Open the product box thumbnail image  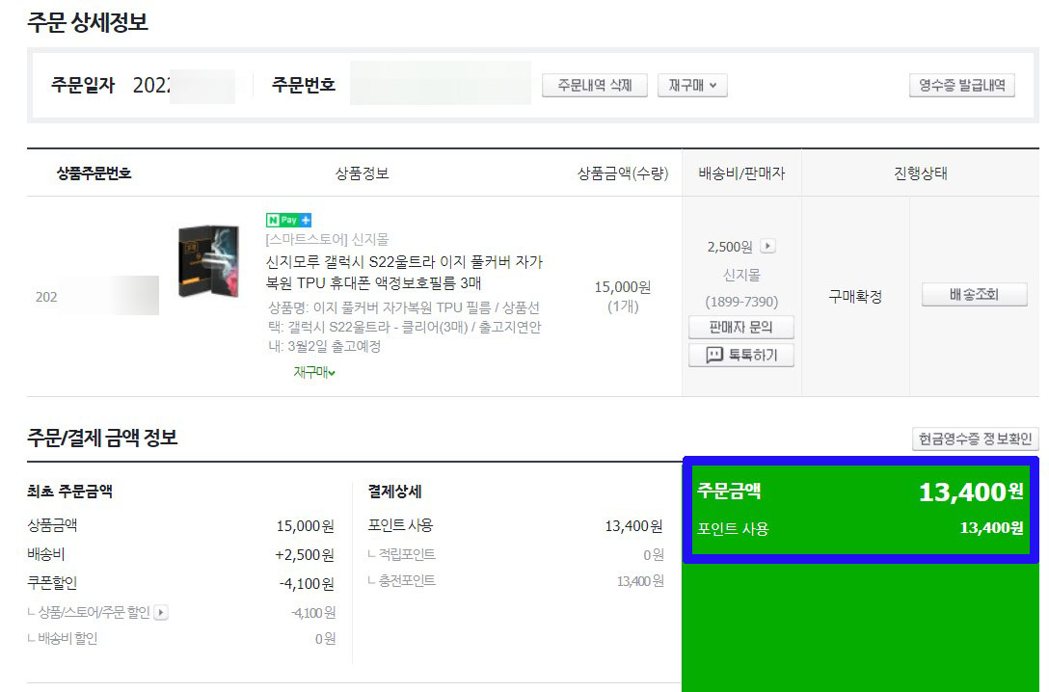click(x=208, y=261)
